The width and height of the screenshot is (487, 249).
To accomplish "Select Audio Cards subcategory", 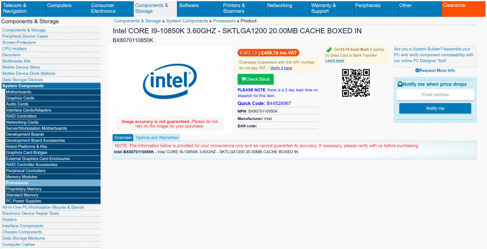I will coord(53,104).
